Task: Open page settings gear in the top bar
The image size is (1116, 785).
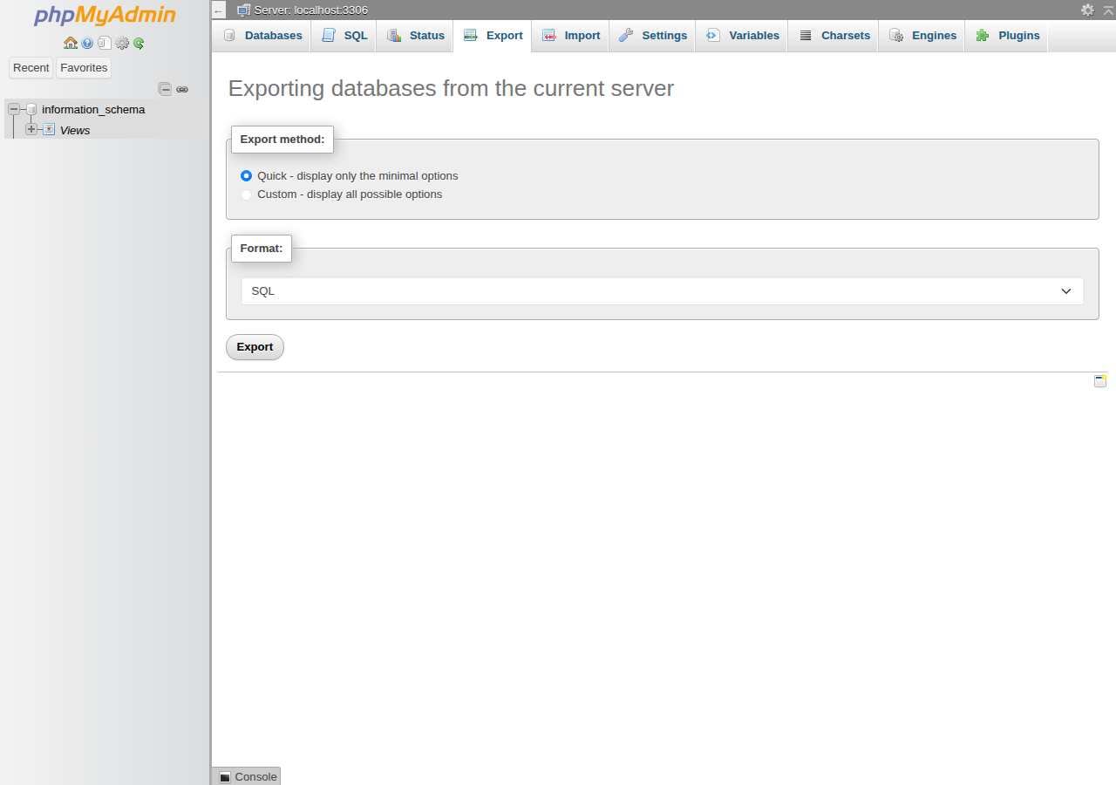Action: pyautogui.click(x=1087, y=10)
